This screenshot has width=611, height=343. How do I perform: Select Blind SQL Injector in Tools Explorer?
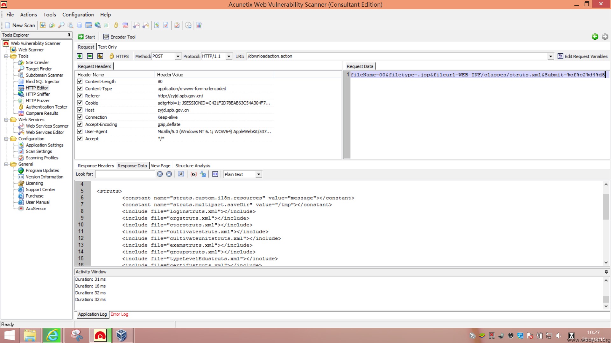43,81
